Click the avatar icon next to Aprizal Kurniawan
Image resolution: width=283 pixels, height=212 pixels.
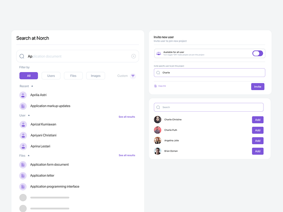[23, 124]
